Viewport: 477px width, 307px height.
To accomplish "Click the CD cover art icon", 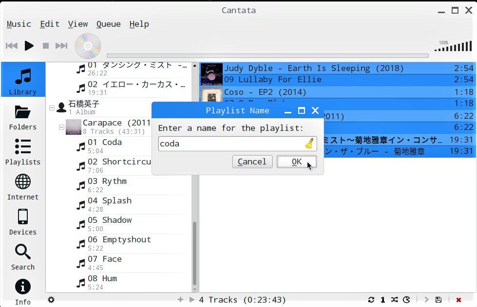I will 88,46.
